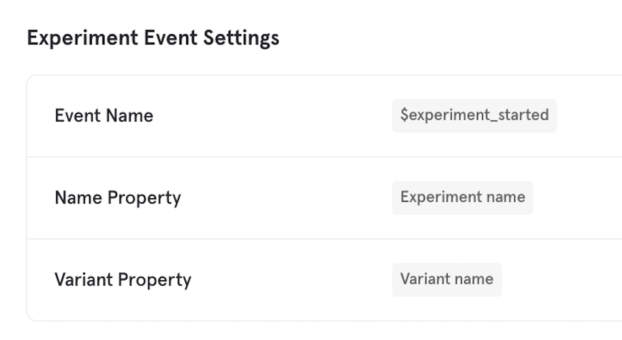Click the word 'Settings' in the heading
Image resolution: width=622 pixels, height=340 pixels.
tap(241, 38)
